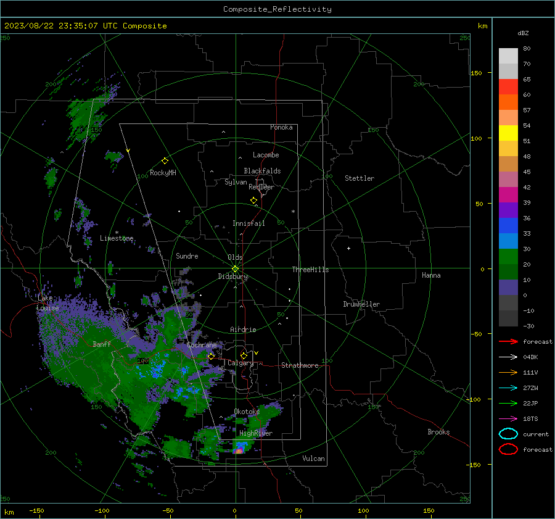Select the ThreeHills label
555x519 pixels.
310,270
